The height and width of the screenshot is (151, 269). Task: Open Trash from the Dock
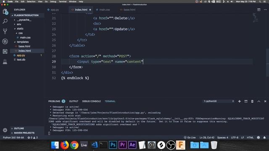coord(214,145)
